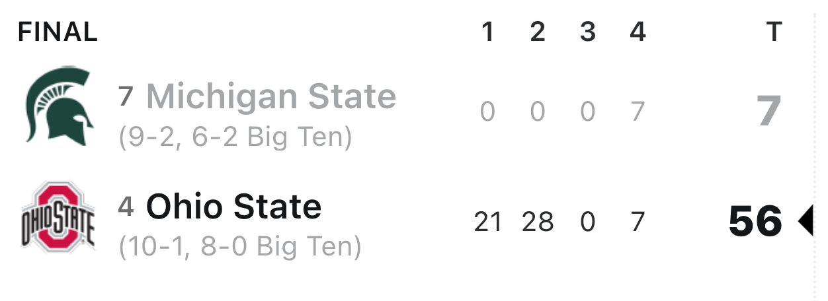Open the Ohio State team name link
This screenshot has height=301, width=828.
(x=233, y=207)
